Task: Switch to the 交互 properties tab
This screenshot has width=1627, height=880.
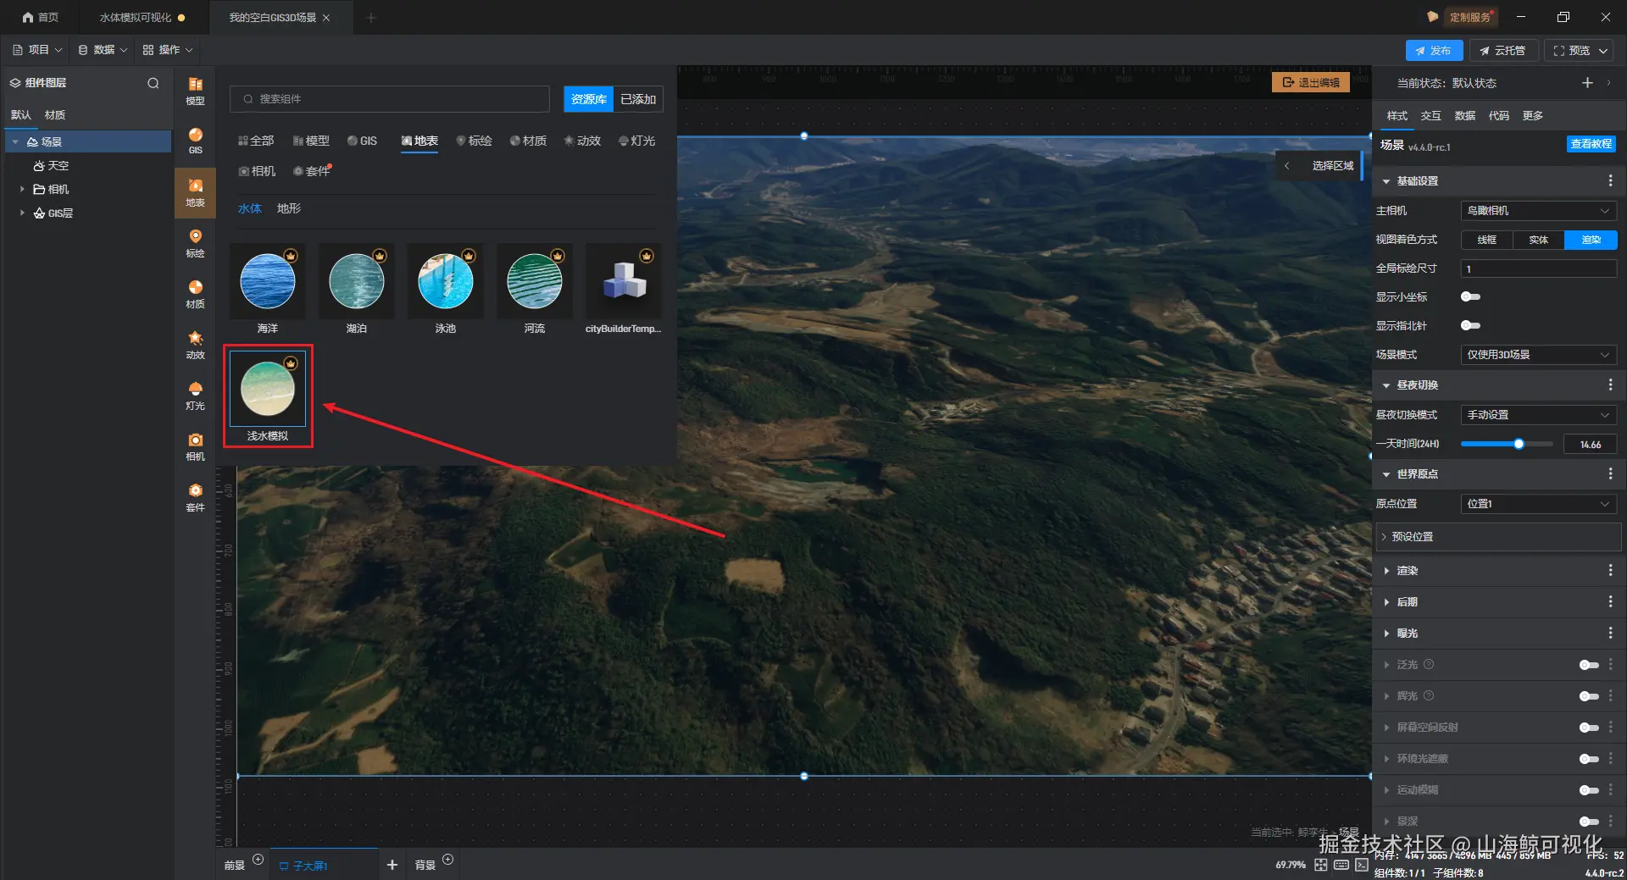Action: [1430, 116]
